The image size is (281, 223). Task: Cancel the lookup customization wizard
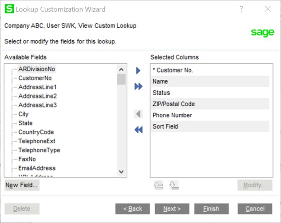click(x=255, y=209)
